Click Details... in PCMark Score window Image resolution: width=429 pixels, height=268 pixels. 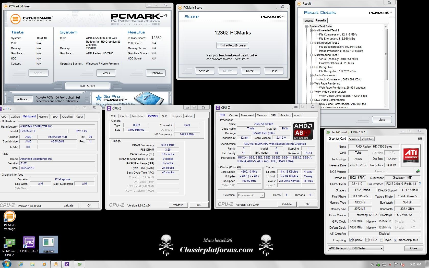click(252, 71)
